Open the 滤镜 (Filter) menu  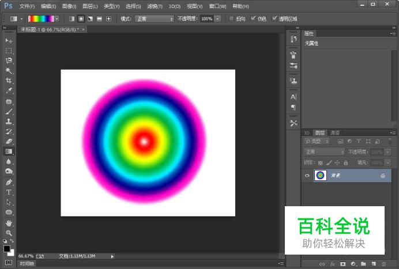pyautogui.click(x=154, y=6)
